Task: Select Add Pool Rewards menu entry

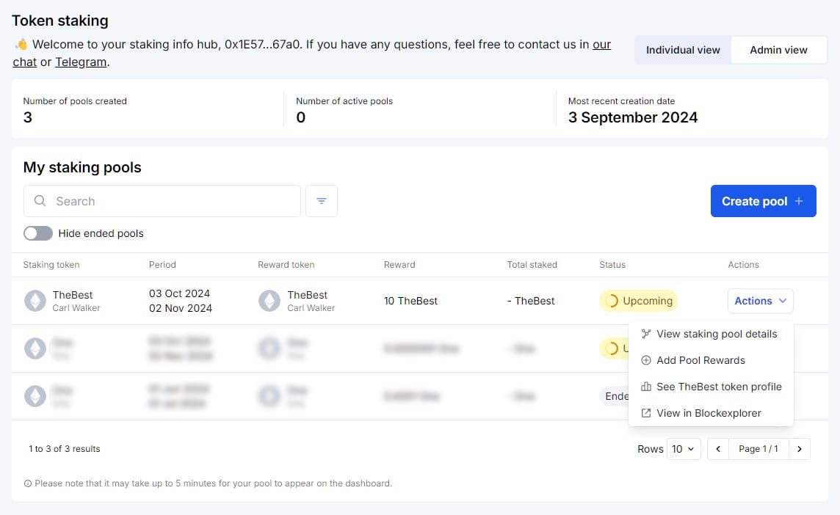Action: point(710,360)
